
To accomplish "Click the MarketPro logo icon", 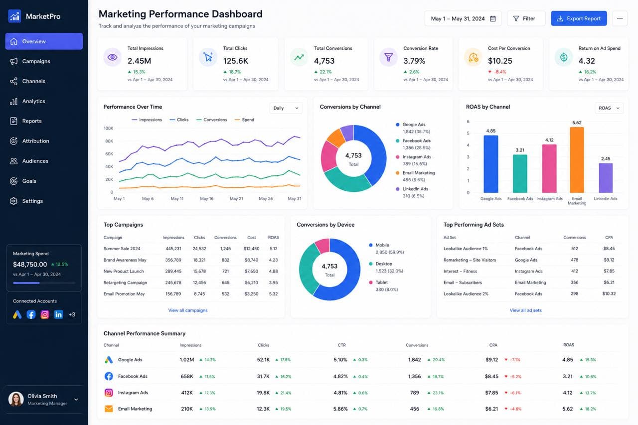I will [15, 16].
